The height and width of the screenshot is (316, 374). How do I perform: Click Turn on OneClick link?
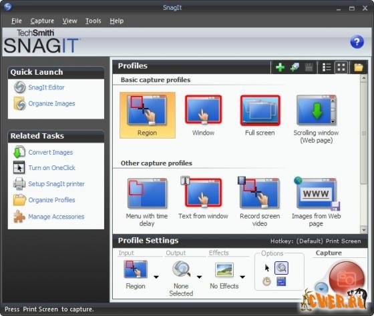52,168
